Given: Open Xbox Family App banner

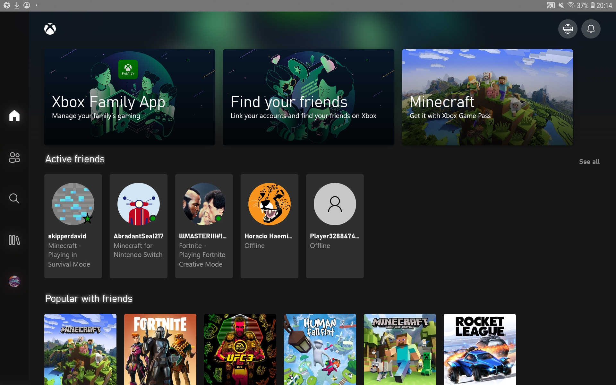Looking at the screenshot, I should click(x=130, y=97).
